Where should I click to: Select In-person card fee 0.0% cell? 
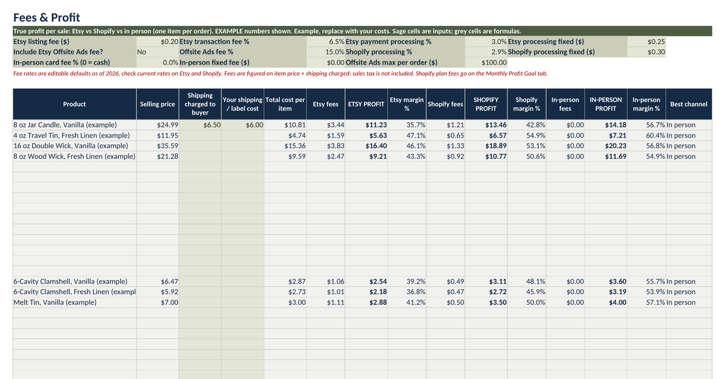coord(158,62)
